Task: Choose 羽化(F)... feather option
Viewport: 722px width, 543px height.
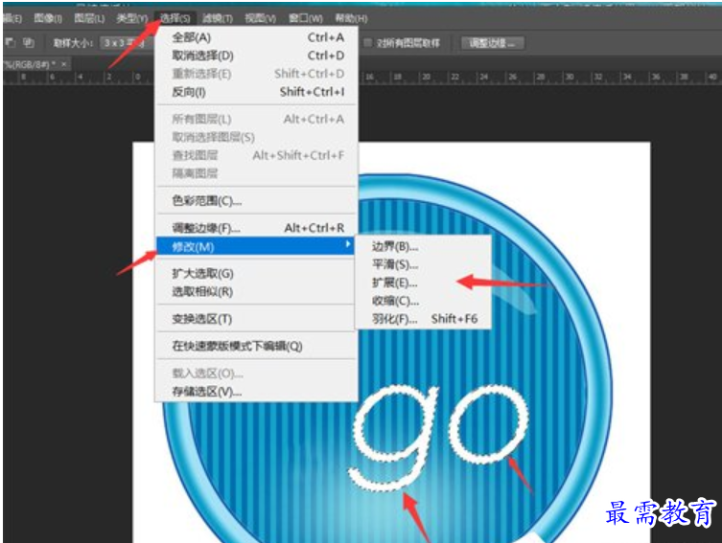Action: tap(423, 319)
